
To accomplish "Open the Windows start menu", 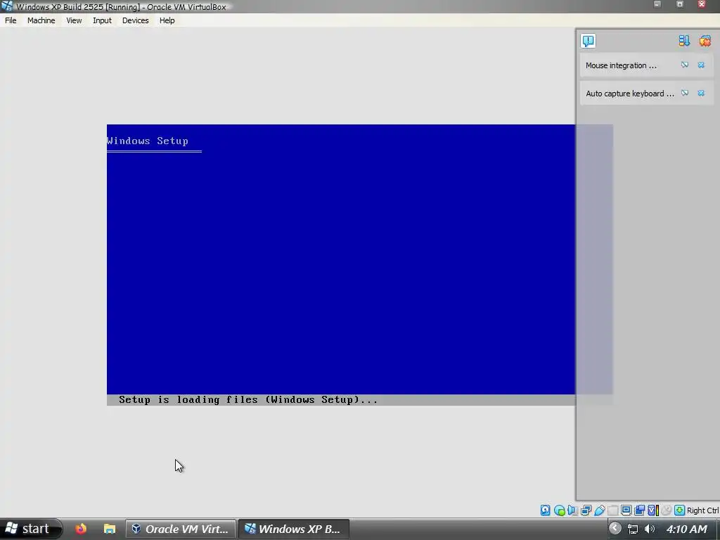I will (x=30, y=529).
